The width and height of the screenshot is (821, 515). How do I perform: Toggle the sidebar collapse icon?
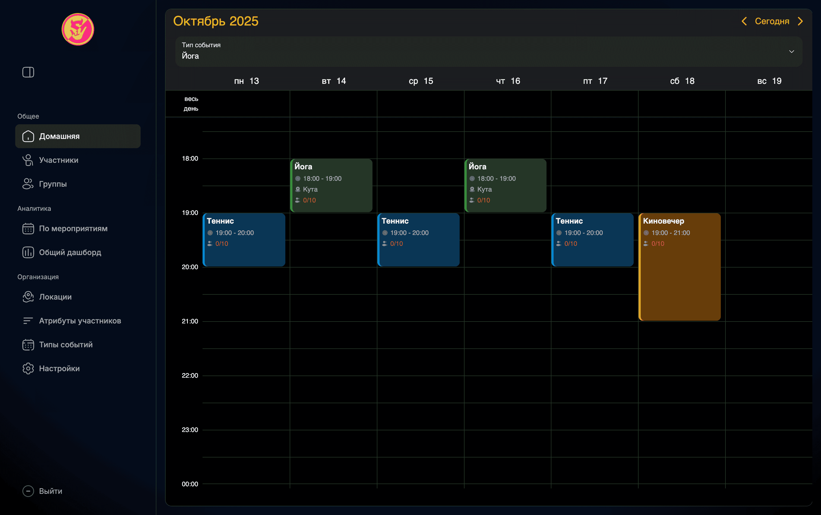pos(28,72)
